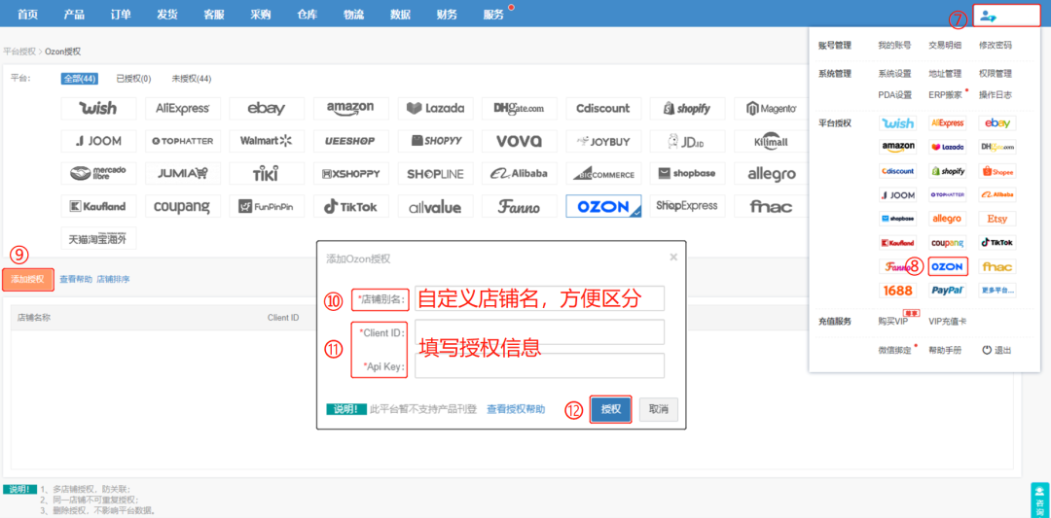Viewport: 1051px width, 518px height.
Task: Go to 平台授权 breadcrumb
Action: click(19, 51)
